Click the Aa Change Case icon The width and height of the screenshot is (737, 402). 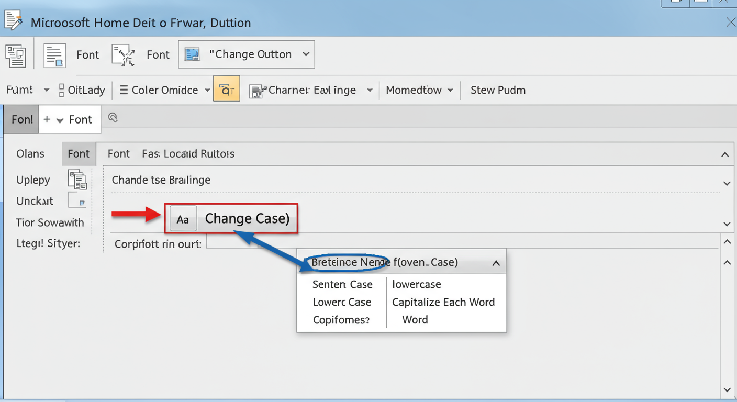183,219
